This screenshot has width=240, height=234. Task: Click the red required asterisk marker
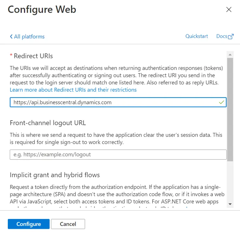(11, 55)
